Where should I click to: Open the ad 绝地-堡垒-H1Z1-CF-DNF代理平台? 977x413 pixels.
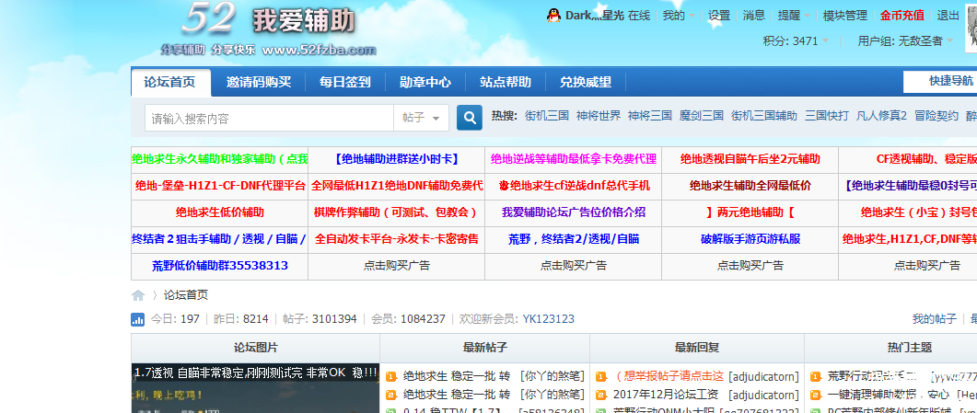pyautogui.click(x=221, y=186)
